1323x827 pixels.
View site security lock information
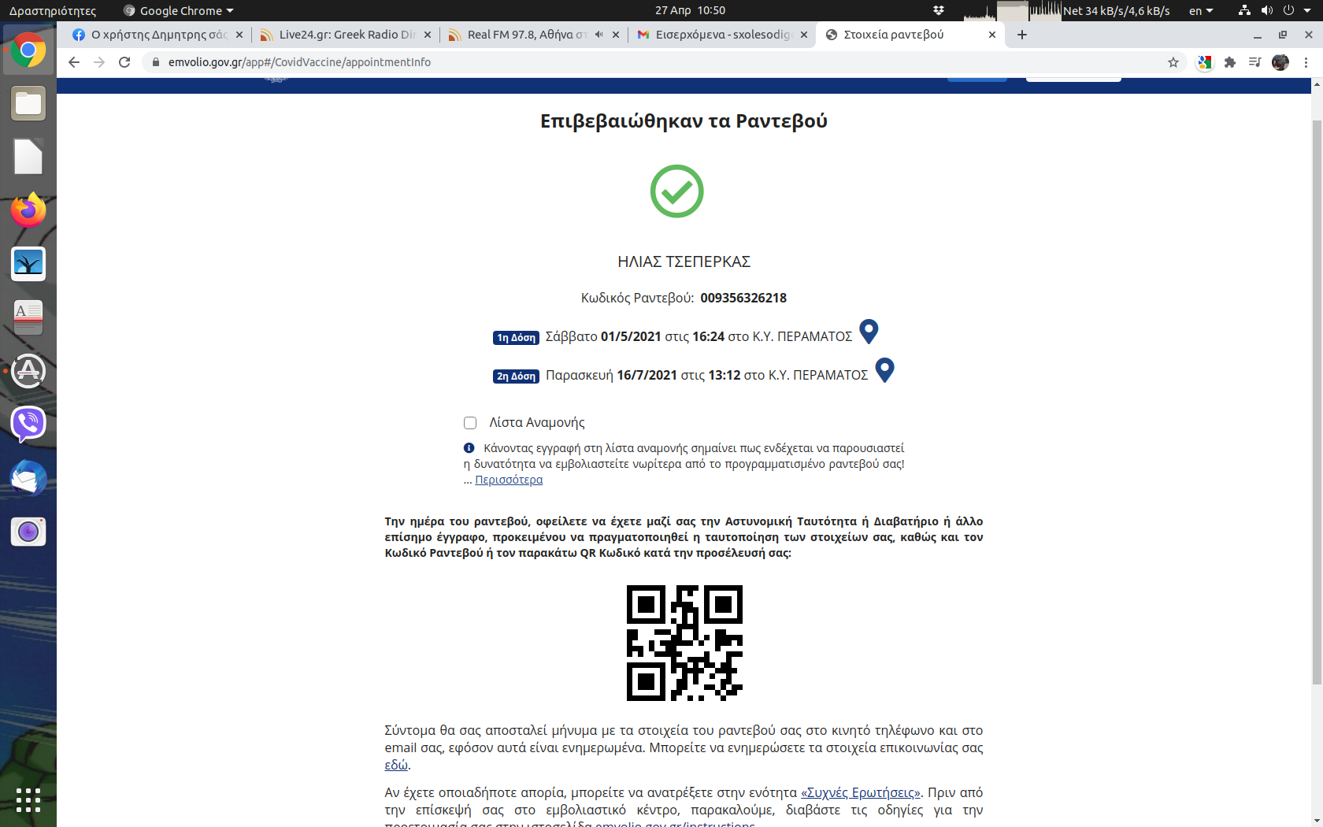[x=156, y=62]
